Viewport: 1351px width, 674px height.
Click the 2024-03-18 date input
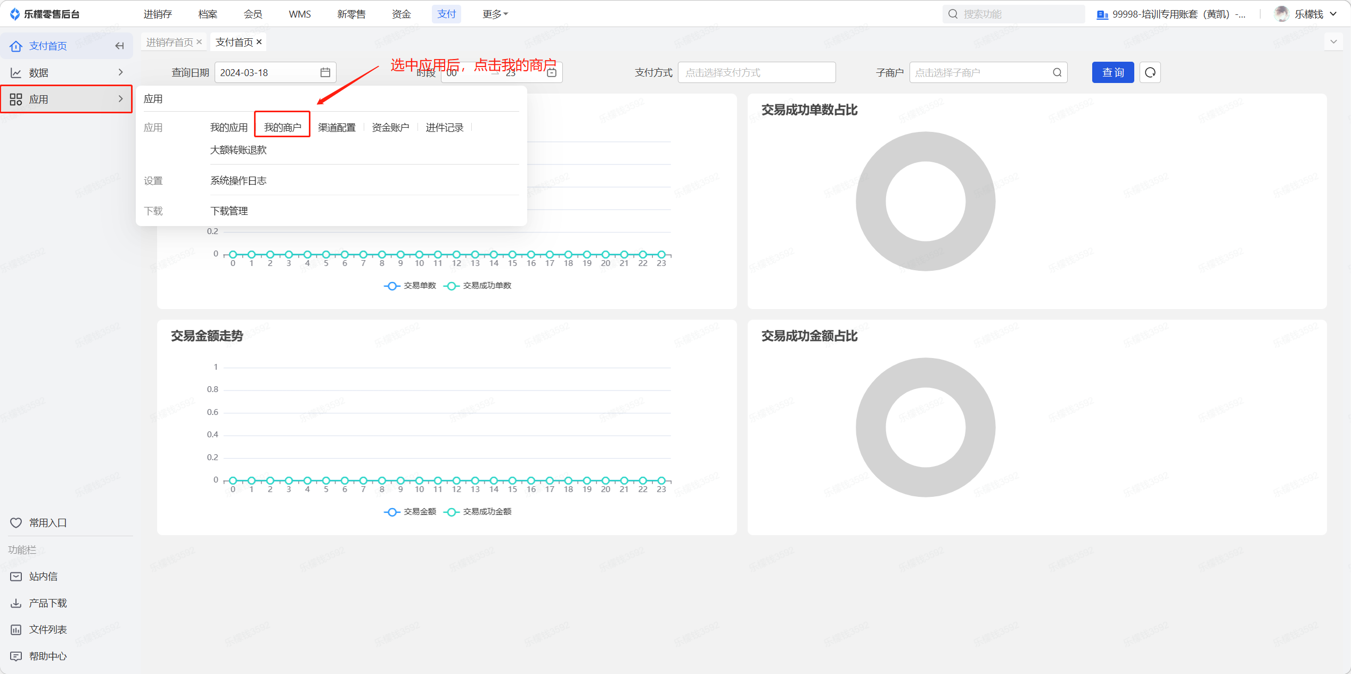point(275,72)
